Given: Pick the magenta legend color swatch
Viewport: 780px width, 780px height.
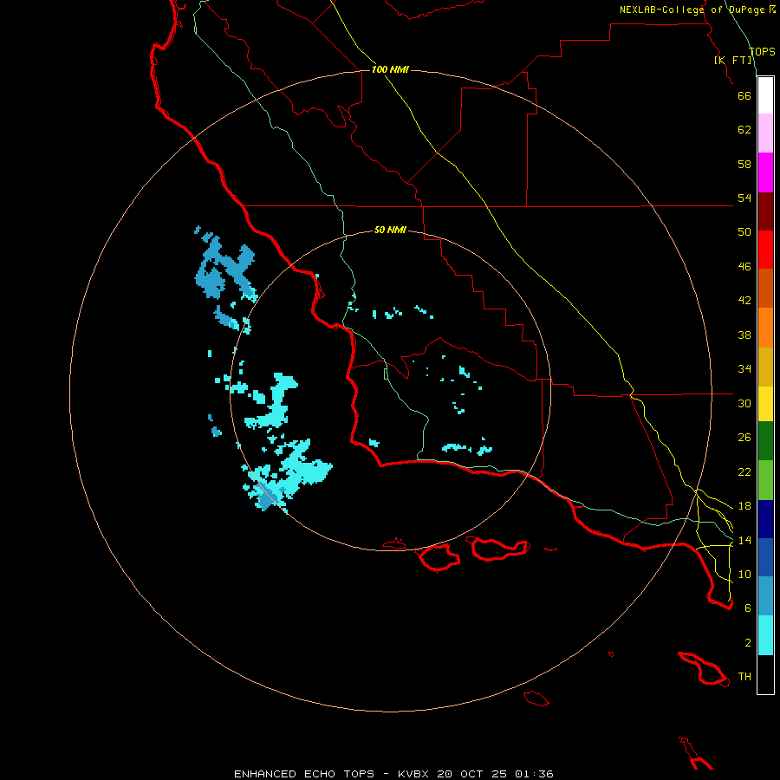Looking at the screenshot, I should click(x=765, y=172).
